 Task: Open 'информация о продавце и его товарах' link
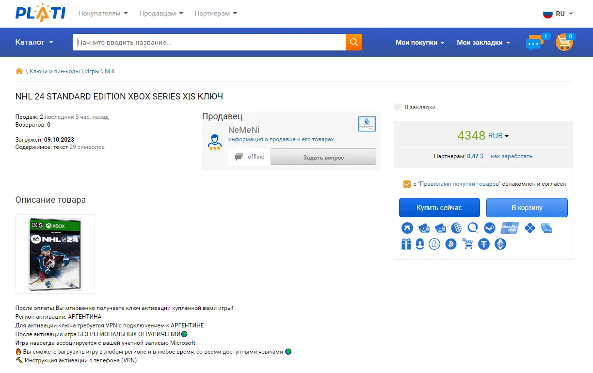(x=281, y=139)
